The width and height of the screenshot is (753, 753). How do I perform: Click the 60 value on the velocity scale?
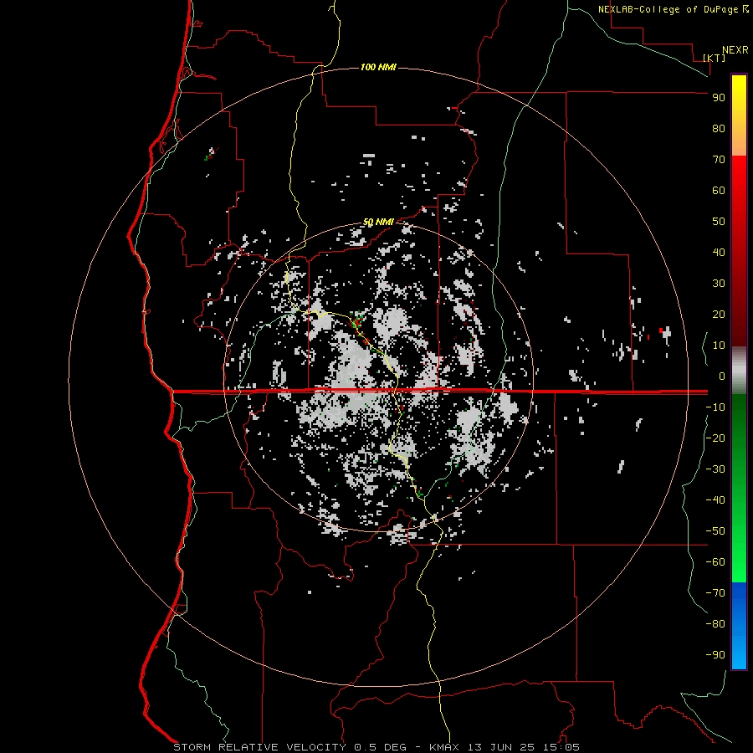(719, 190)
